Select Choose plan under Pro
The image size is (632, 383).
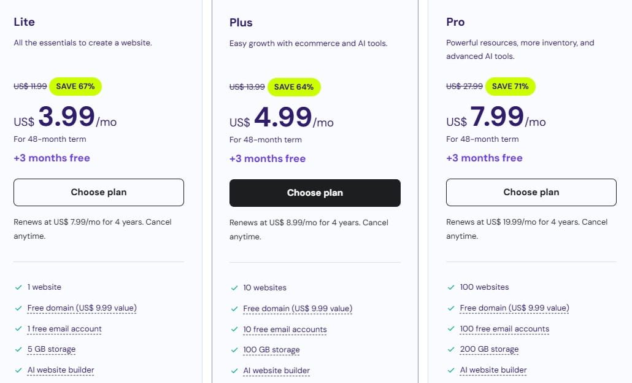pyautogui.click(x=531, y=192)
